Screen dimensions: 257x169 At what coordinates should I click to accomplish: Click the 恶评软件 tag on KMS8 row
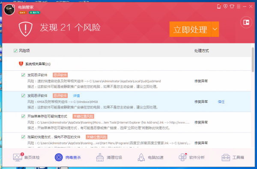60,96
